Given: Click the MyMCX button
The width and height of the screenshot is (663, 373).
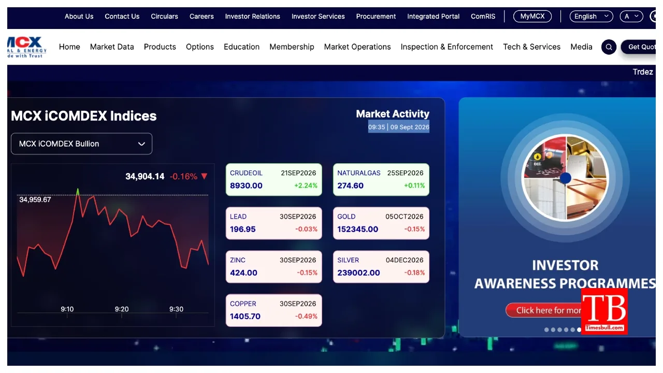Looking at the screenshot, I should (532, 17).
